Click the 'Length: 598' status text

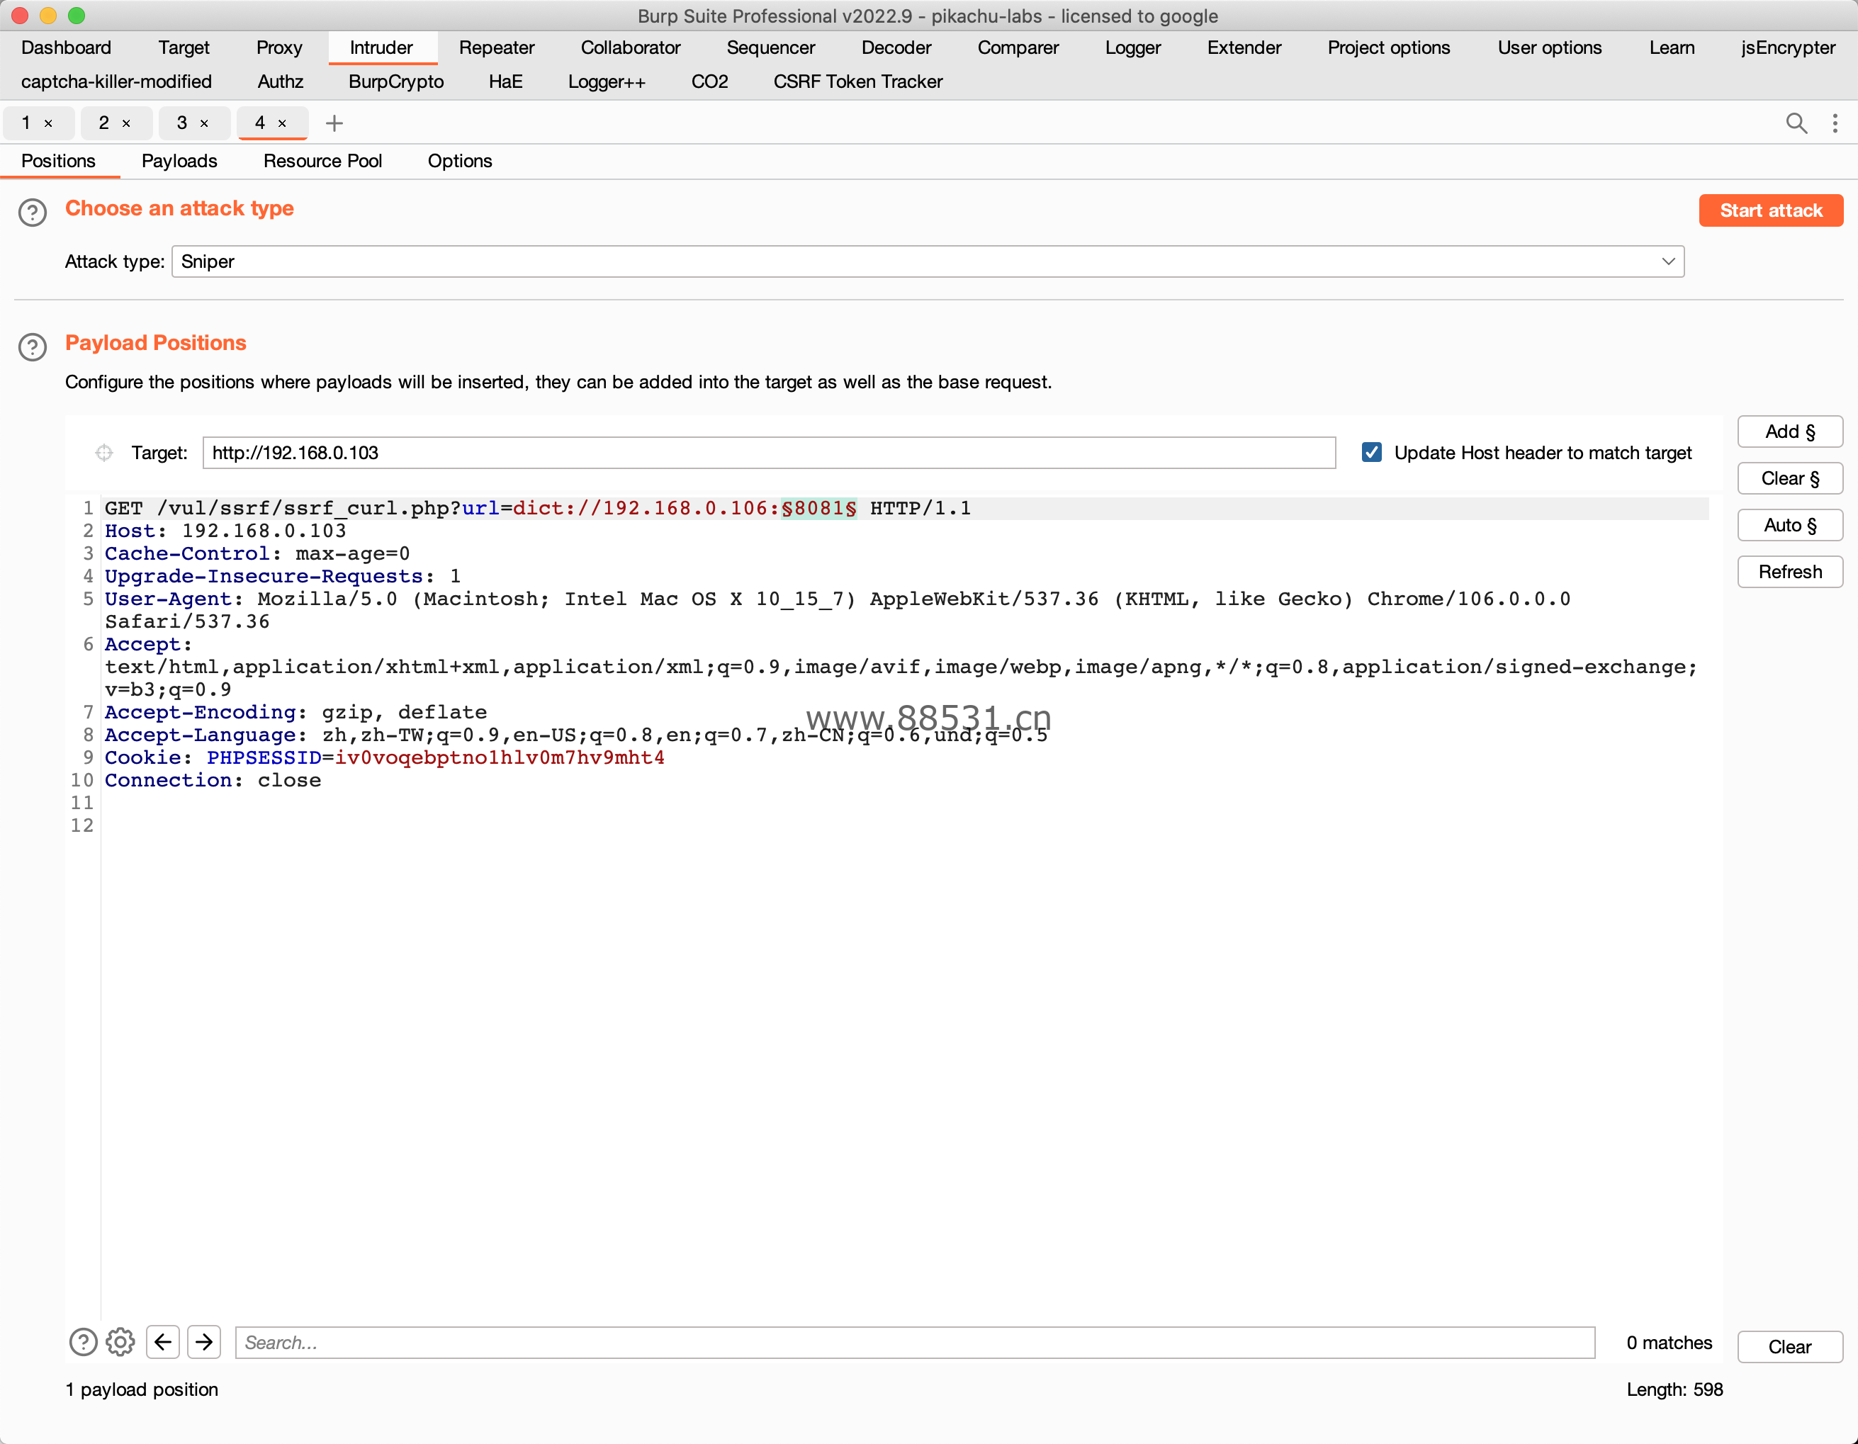(x=1674, y=1389)
